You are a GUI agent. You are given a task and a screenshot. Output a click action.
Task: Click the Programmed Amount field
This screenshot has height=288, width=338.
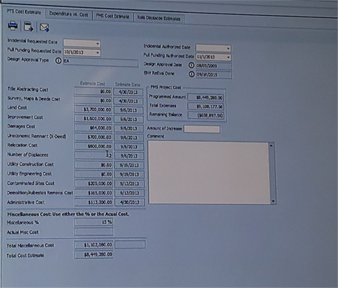(205, 98)
